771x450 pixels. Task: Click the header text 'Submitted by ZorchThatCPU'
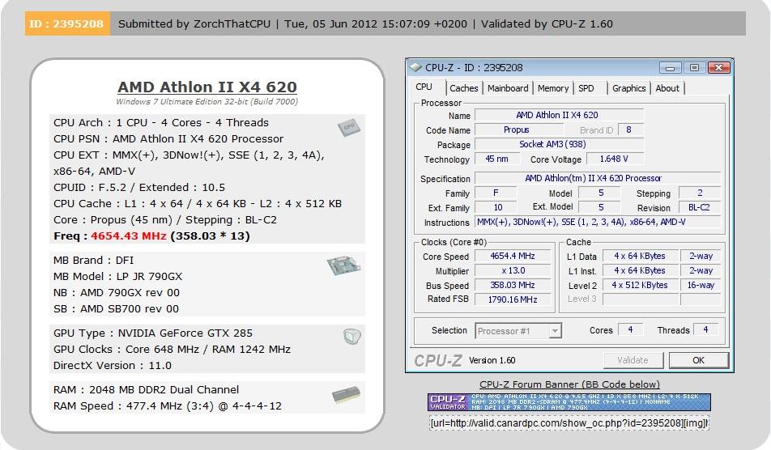[194, 23]
